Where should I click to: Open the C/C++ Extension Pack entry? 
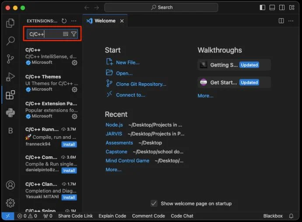coord(51,110)
